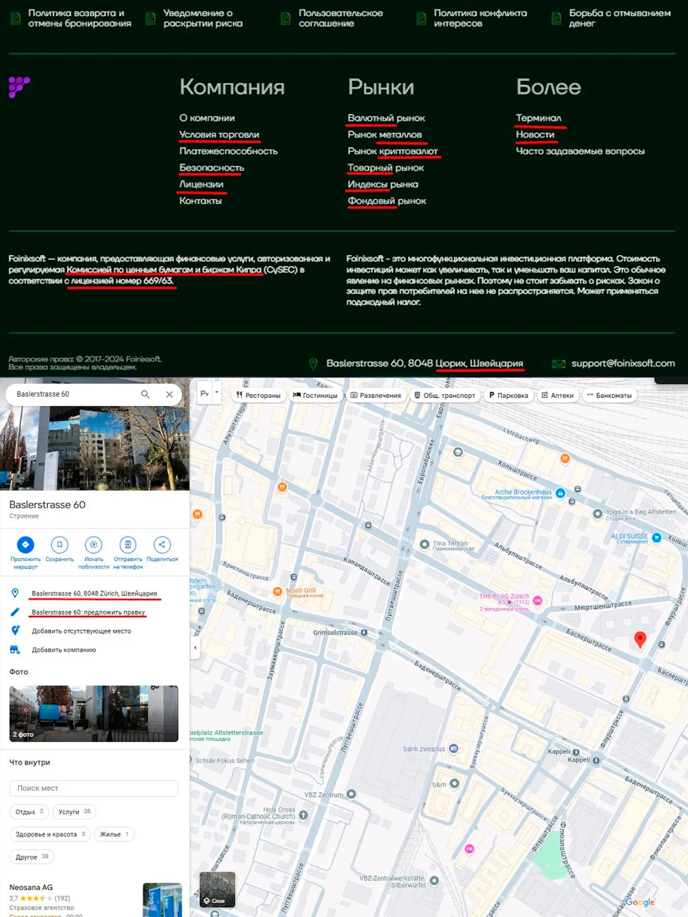Click the Send to phone icon
Image resolution: width=688 pixels, height=917 pixels.
(128, 544)
